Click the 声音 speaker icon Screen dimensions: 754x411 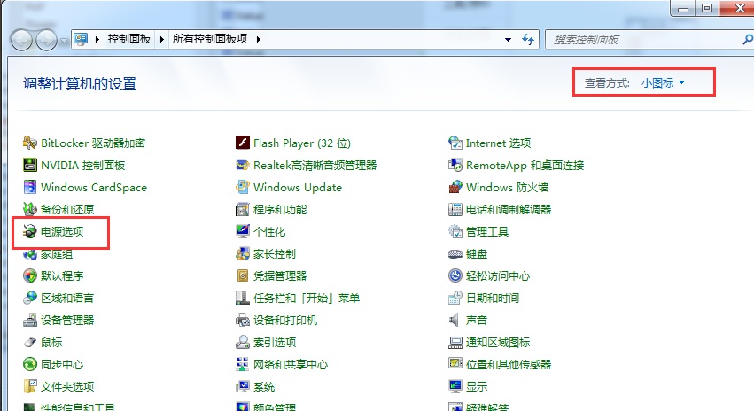point(456,320)
